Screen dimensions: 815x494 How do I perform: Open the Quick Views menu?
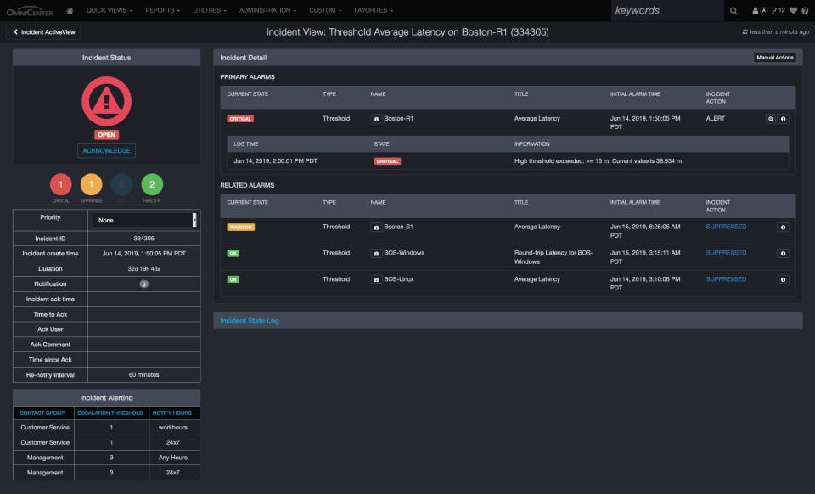110,10
